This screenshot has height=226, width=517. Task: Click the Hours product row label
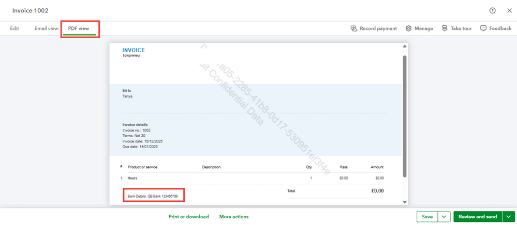tap(132, 178)
